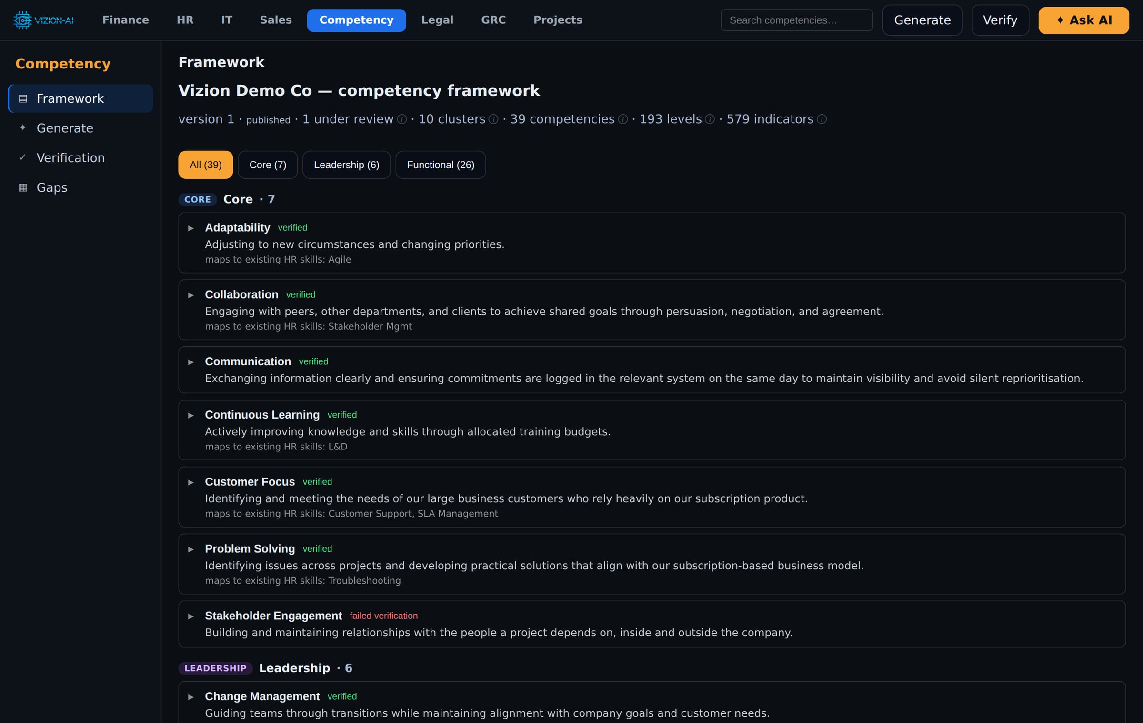Click the Customer Support, SLA Management mapping line
The width and height of the screenshot is (1143, 723).
point(351,514)
